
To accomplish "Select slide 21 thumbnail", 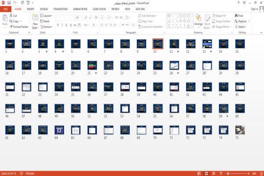I will pyautogui.click(x=92, y=66).
